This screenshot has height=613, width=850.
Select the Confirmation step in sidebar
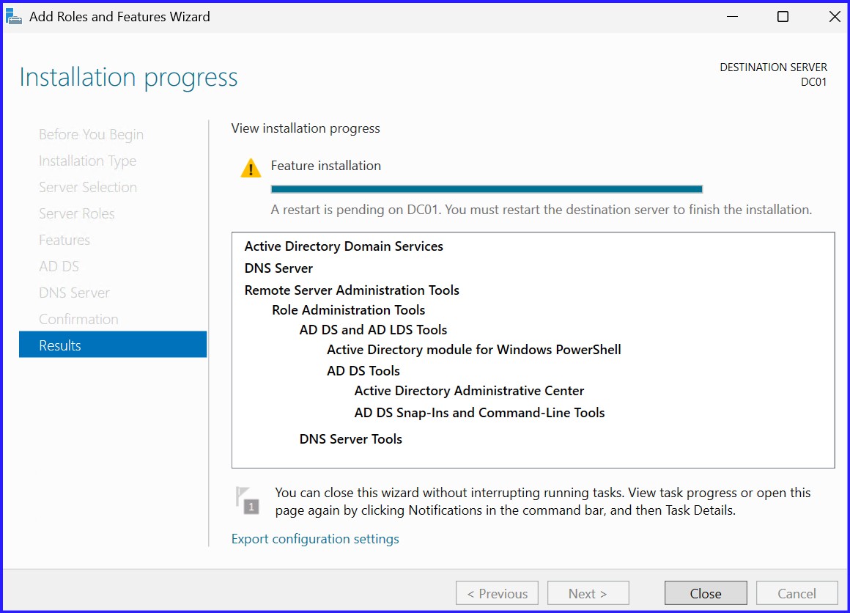pos(78,319)
